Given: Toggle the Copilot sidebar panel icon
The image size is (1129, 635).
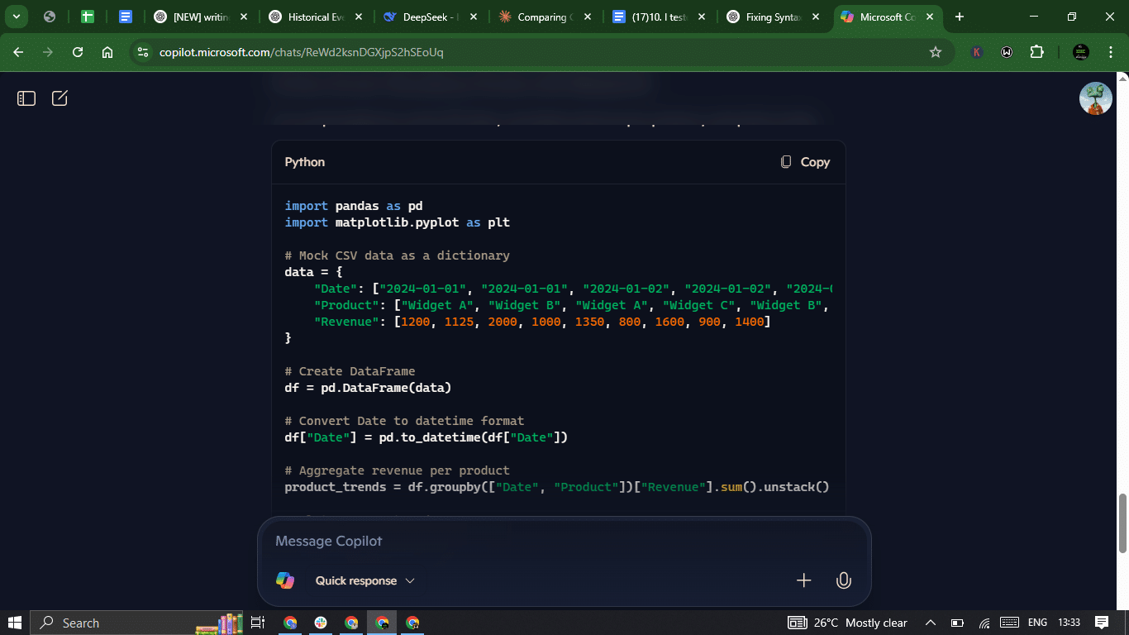Looking at the screenshot, I should point(26,98).
